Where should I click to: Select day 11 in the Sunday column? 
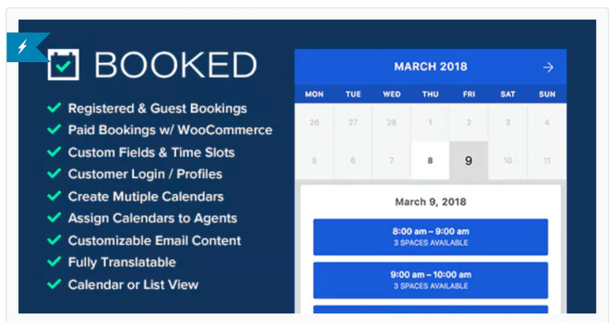coord(547,160)
